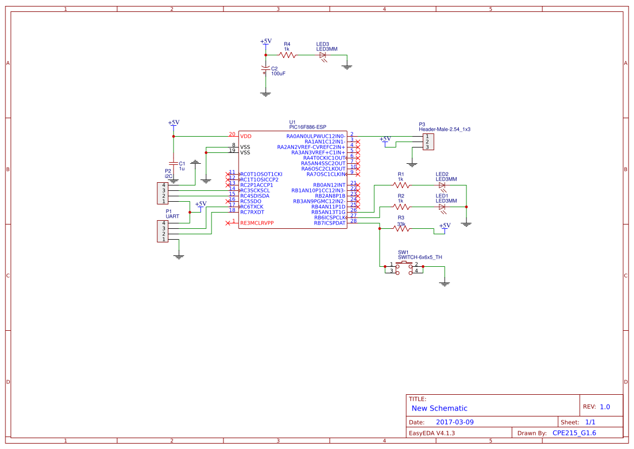This screenshot has height=449, width=634.
Task: Click the R3 33k resistor symbol
Action: [401, 229]
